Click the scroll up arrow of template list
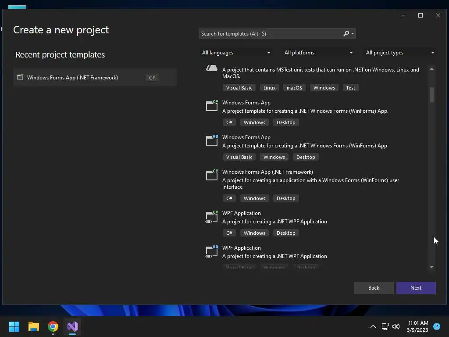449x337 pixels. (x=431, y=69)
